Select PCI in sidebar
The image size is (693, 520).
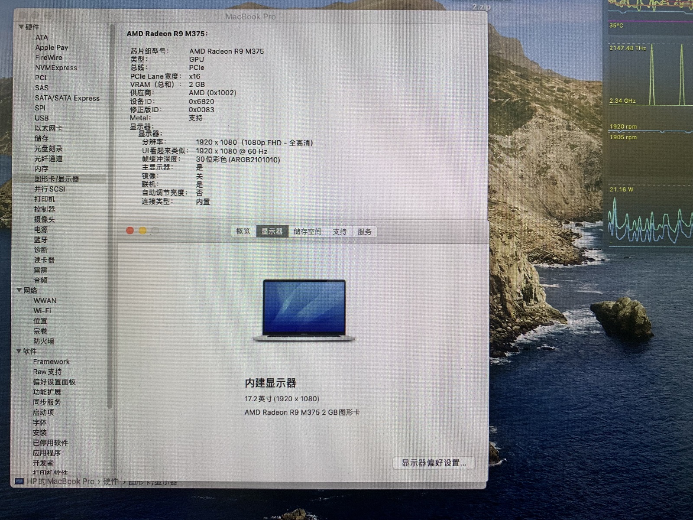pyautogui.click(x=40, y=78)
